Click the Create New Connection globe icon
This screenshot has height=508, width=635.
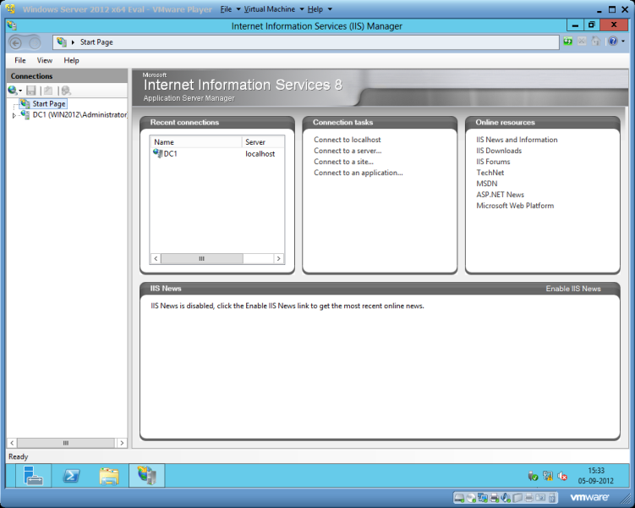click(x=13, y=90)
